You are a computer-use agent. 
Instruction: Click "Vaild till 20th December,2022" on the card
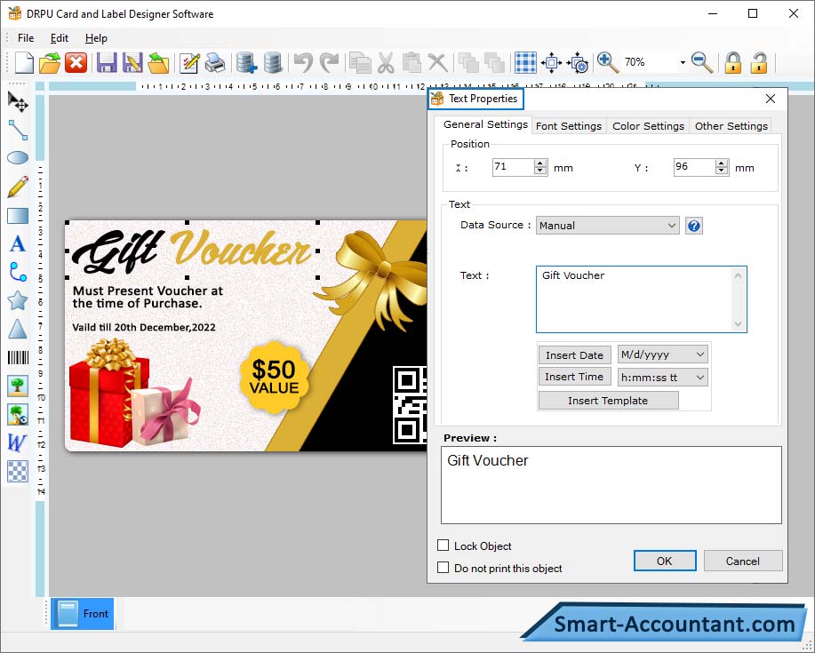click(144, 327)
